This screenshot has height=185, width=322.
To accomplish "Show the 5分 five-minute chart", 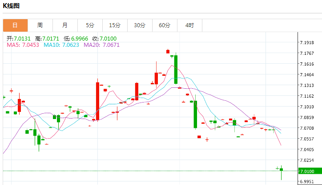I will click(x=90, y=25).
